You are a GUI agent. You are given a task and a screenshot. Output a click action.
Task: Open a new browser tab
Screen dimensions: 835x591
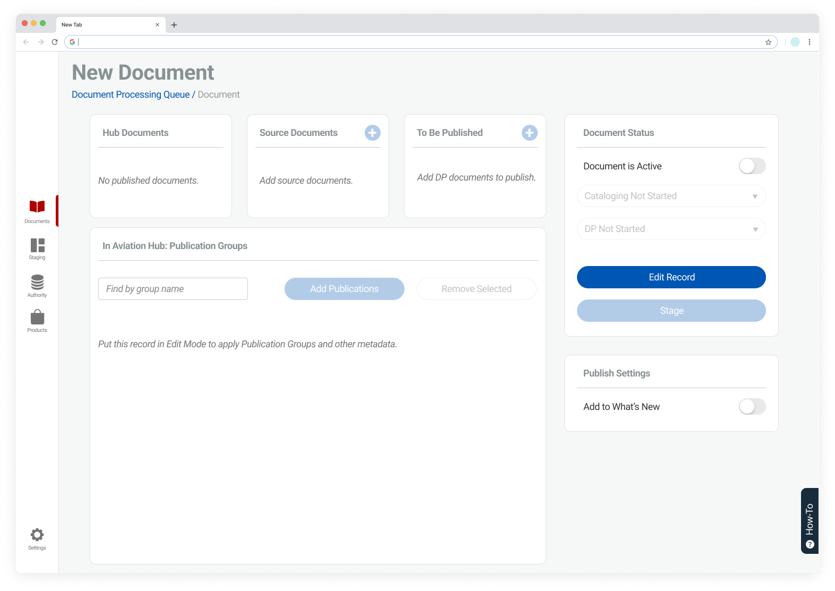click(x=174, y=25)
